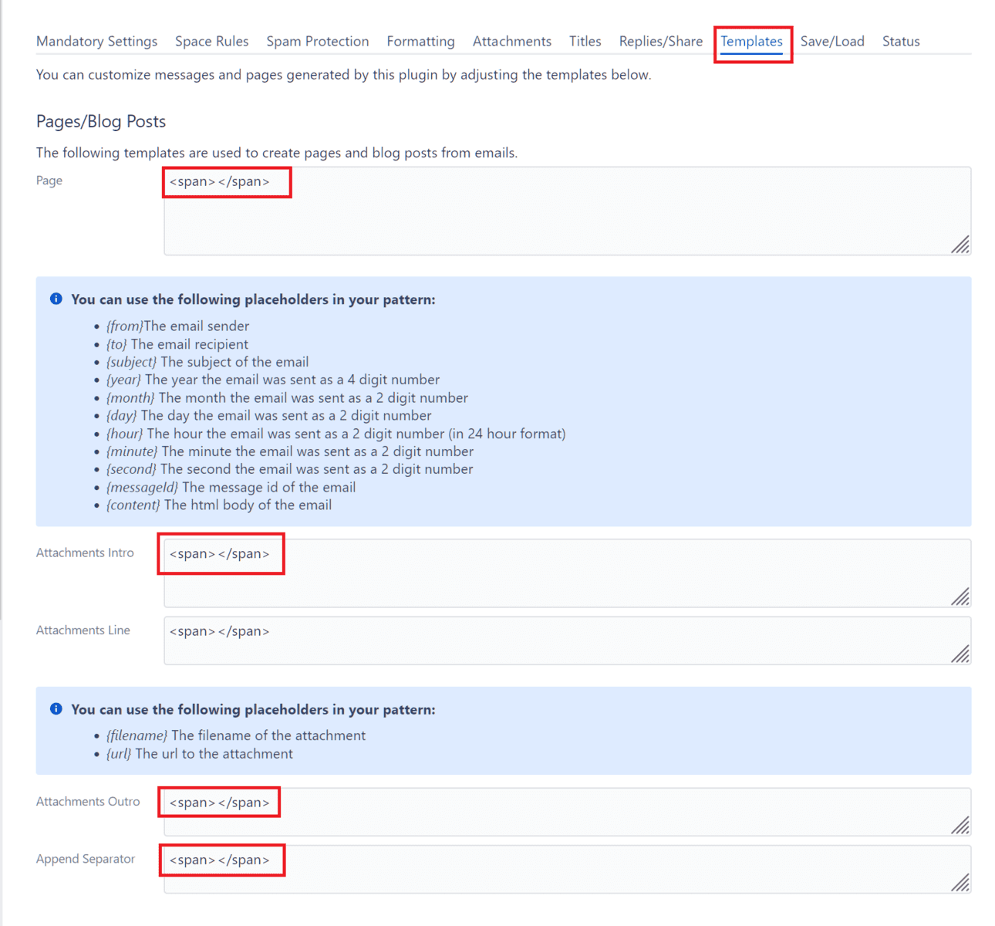View the Status tab

901,42
